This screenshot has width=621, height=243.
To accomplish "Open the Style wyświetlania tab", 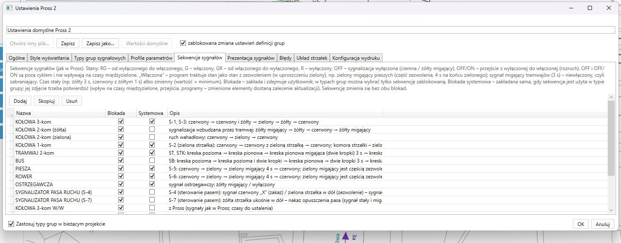I will click(50, 58).
